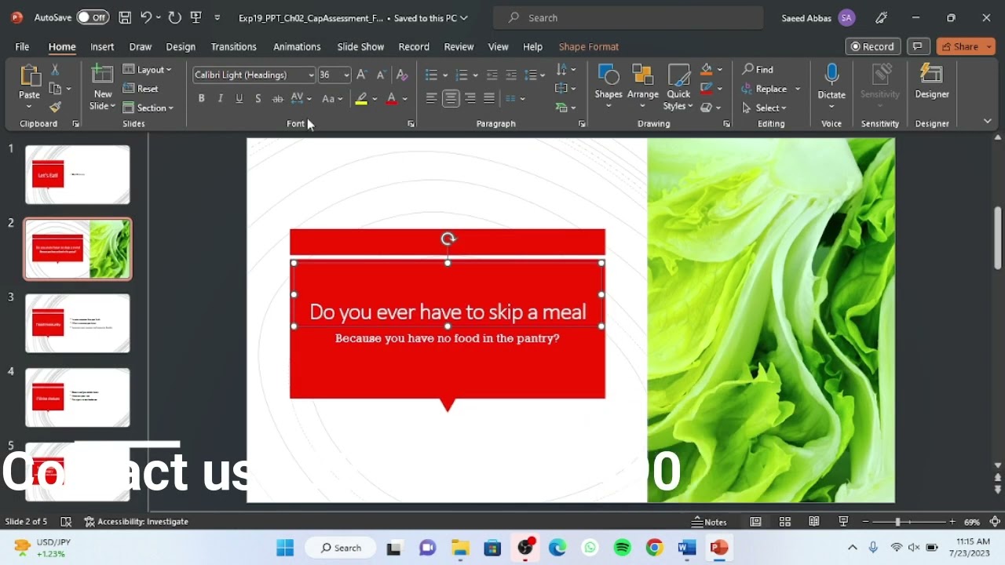Switch to the Design tab

pyautogui.click(x=181, y=46)
